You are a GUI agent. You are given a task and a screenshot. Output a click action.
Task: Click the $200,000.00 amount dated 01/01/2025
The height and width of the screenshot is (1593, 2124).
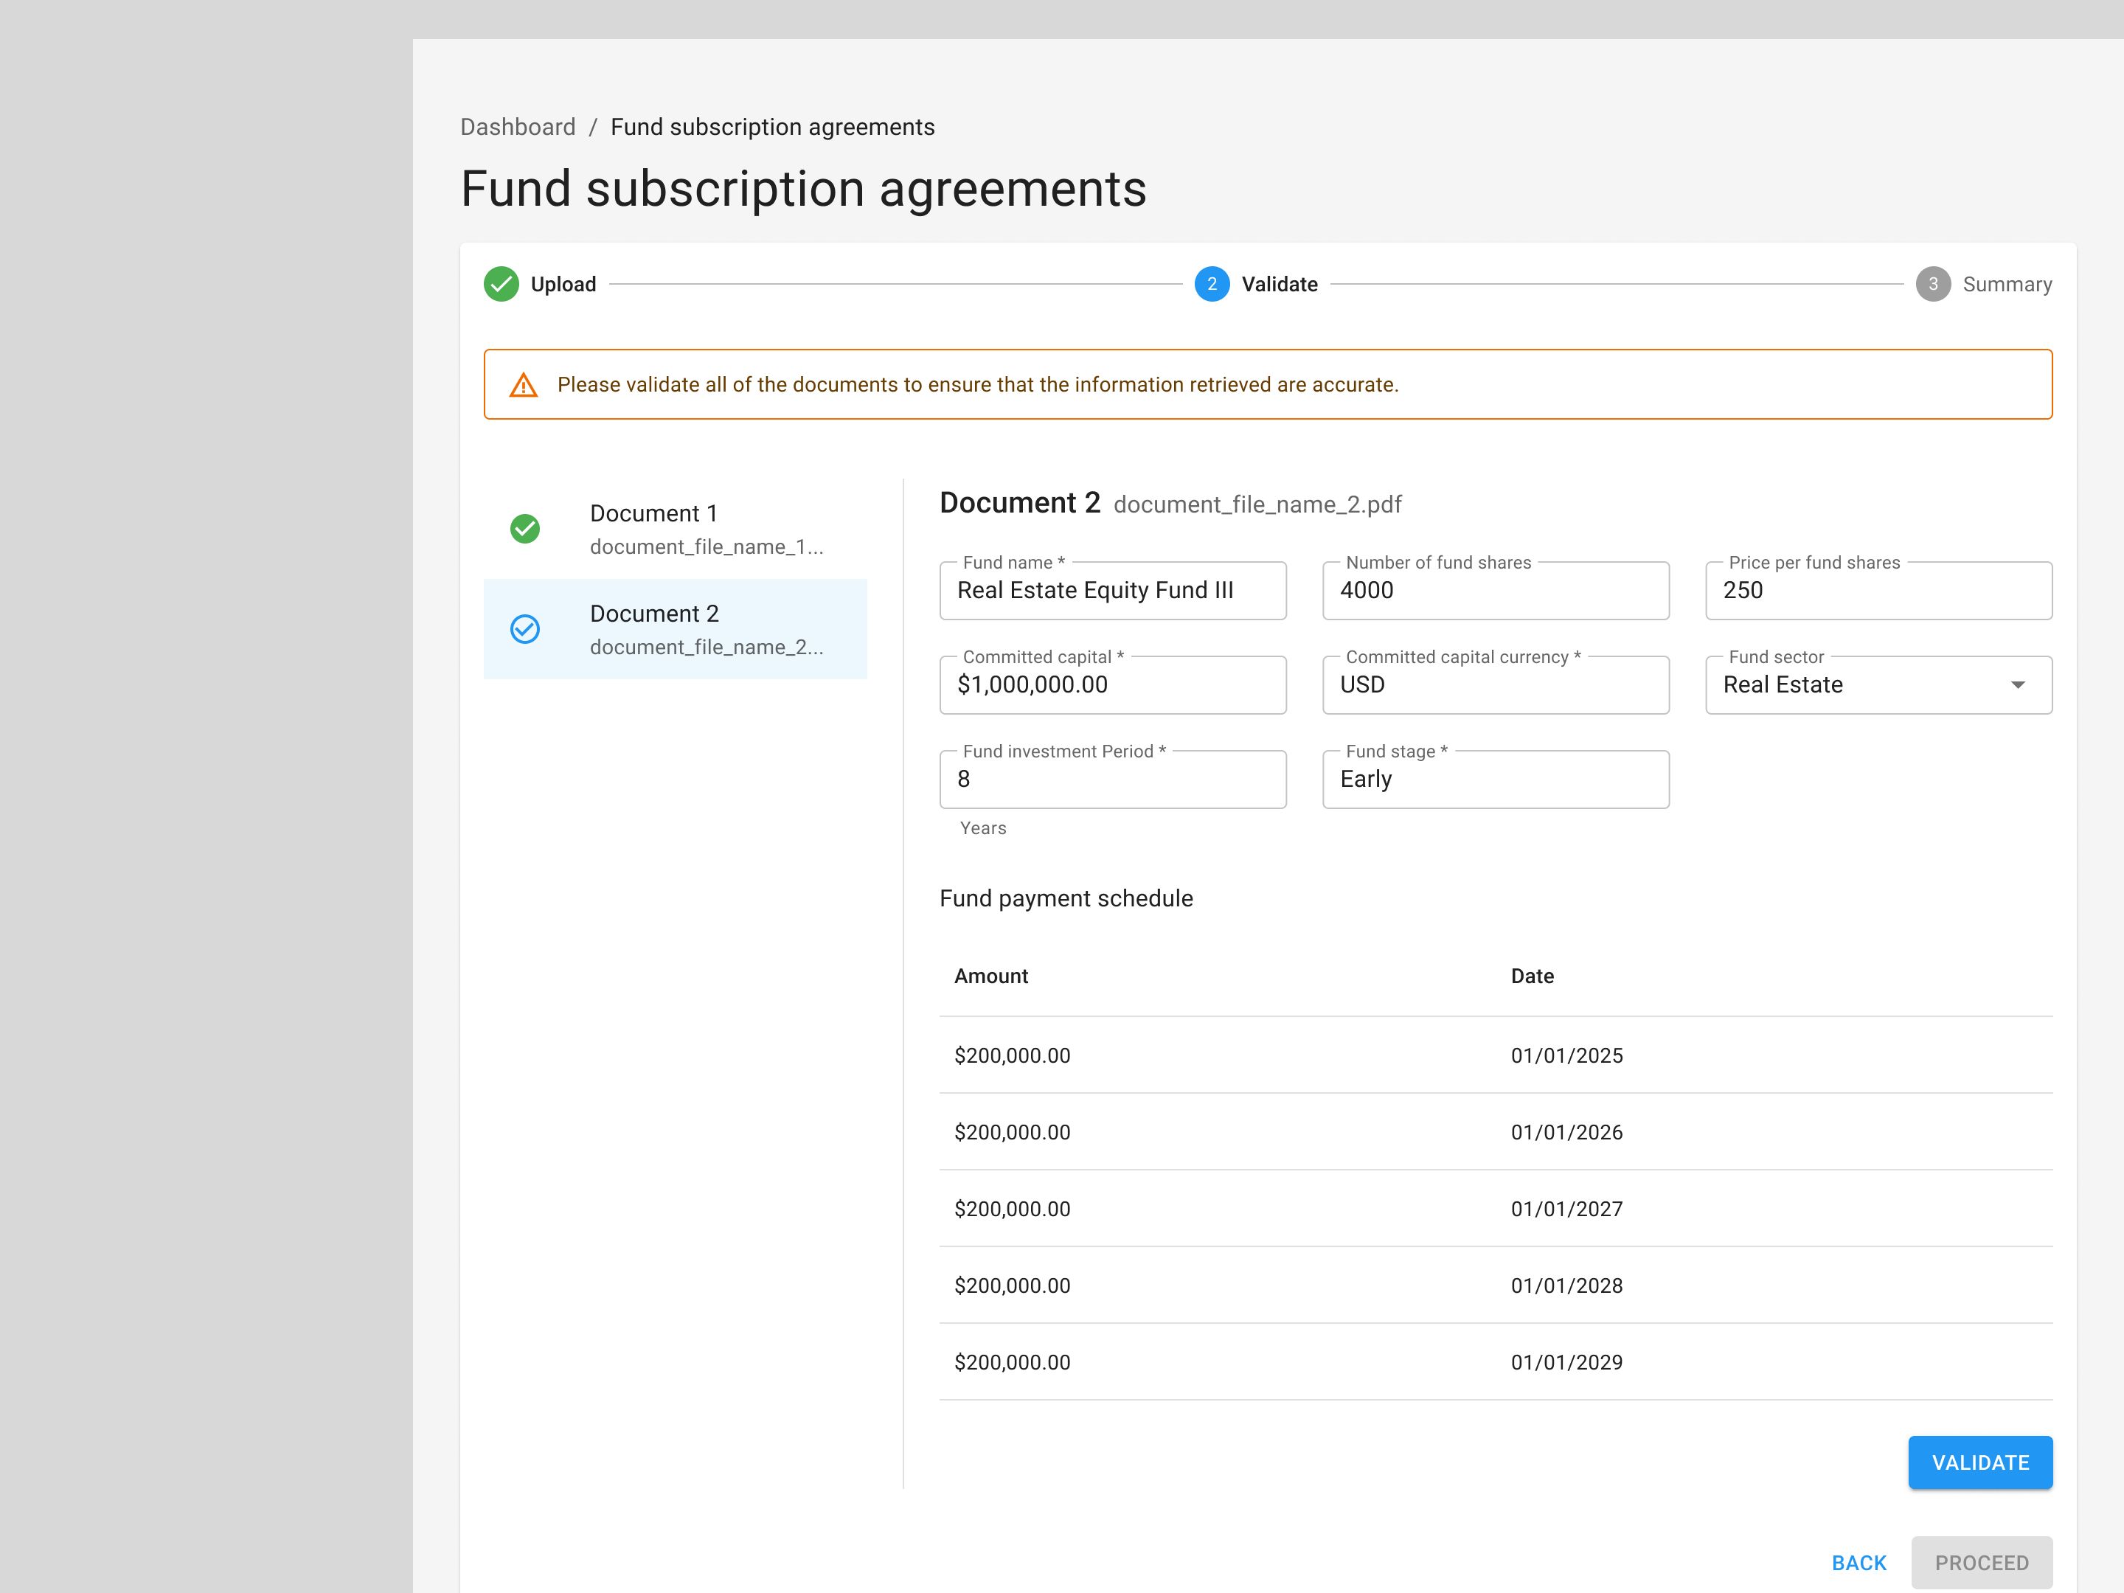click(1012, 1055)
